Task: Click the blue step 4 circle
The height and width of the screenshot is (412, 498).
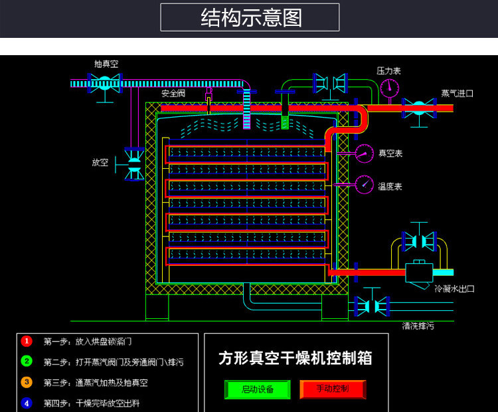Action: pos(27,403)
